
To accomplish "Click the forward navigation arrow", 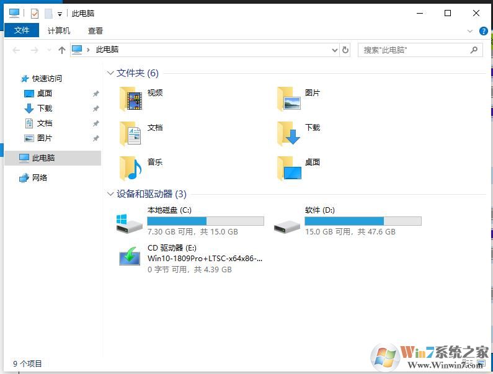I will (x=35, y=50).
